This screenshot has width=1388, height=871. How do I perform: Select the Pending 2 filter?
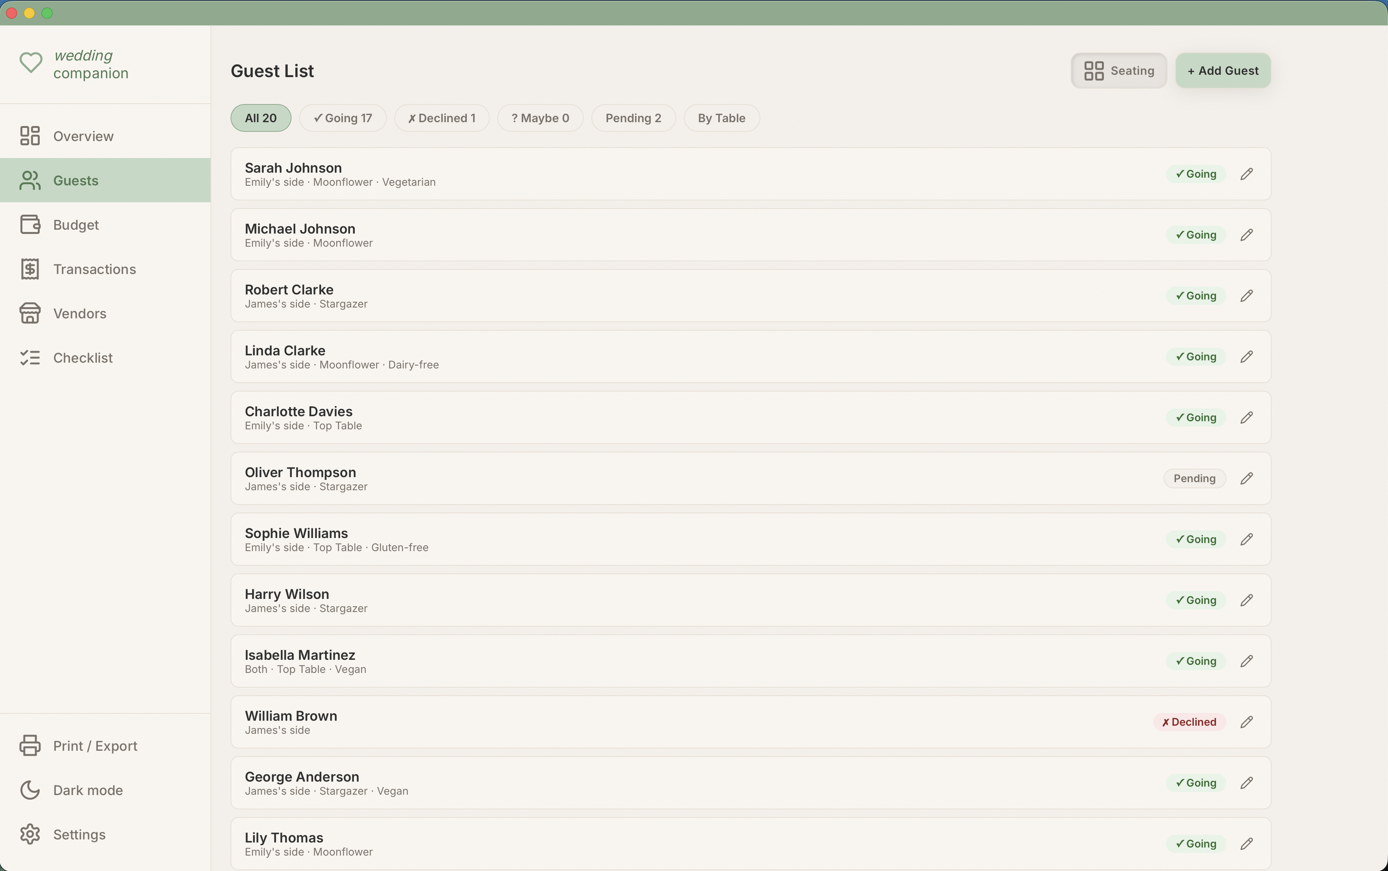point(633,118)
